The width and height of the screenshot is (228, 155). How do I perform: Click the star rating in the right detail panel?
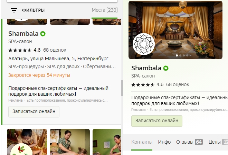pyautogui.click(x=143, y=84)
